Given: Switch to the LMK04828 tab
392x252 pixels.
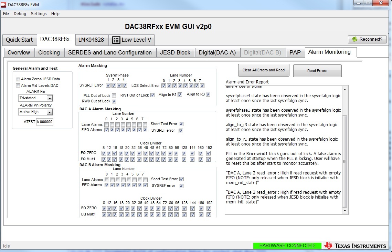Looking at the screenshot, I should pos(91,40).
